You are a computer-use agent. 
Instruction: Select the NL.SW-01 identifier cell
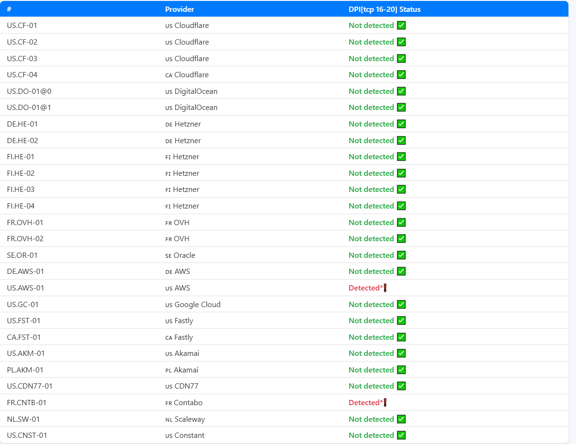tap(23, 419)
